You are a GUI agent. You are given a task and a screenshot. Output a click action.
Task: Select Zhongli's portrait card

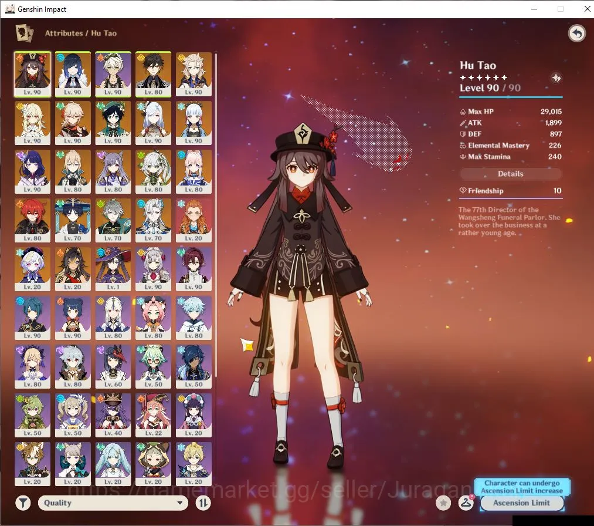click(x=154, y=75)
